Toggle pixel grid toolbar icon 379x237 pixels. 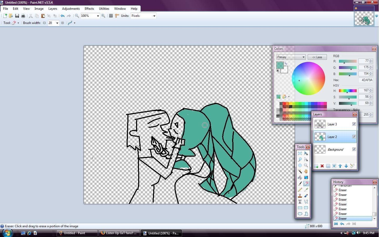pyautogui.click(x=111, y=16)
